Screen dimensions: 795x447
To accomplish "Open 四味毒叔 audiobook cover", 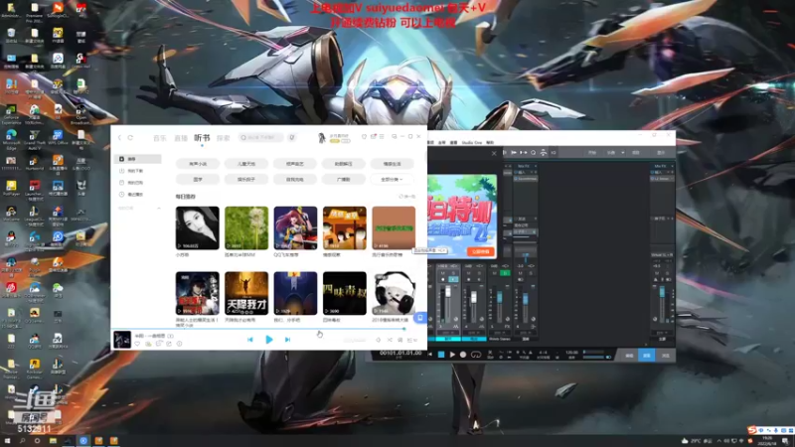I will (344, 293).
